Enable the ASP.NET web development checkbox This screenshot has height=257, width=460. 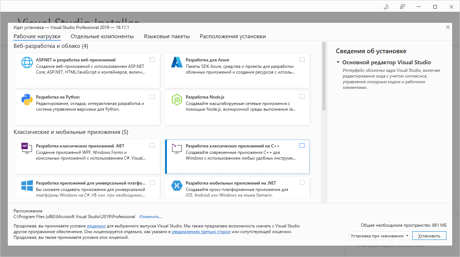[x=152, y=60]
